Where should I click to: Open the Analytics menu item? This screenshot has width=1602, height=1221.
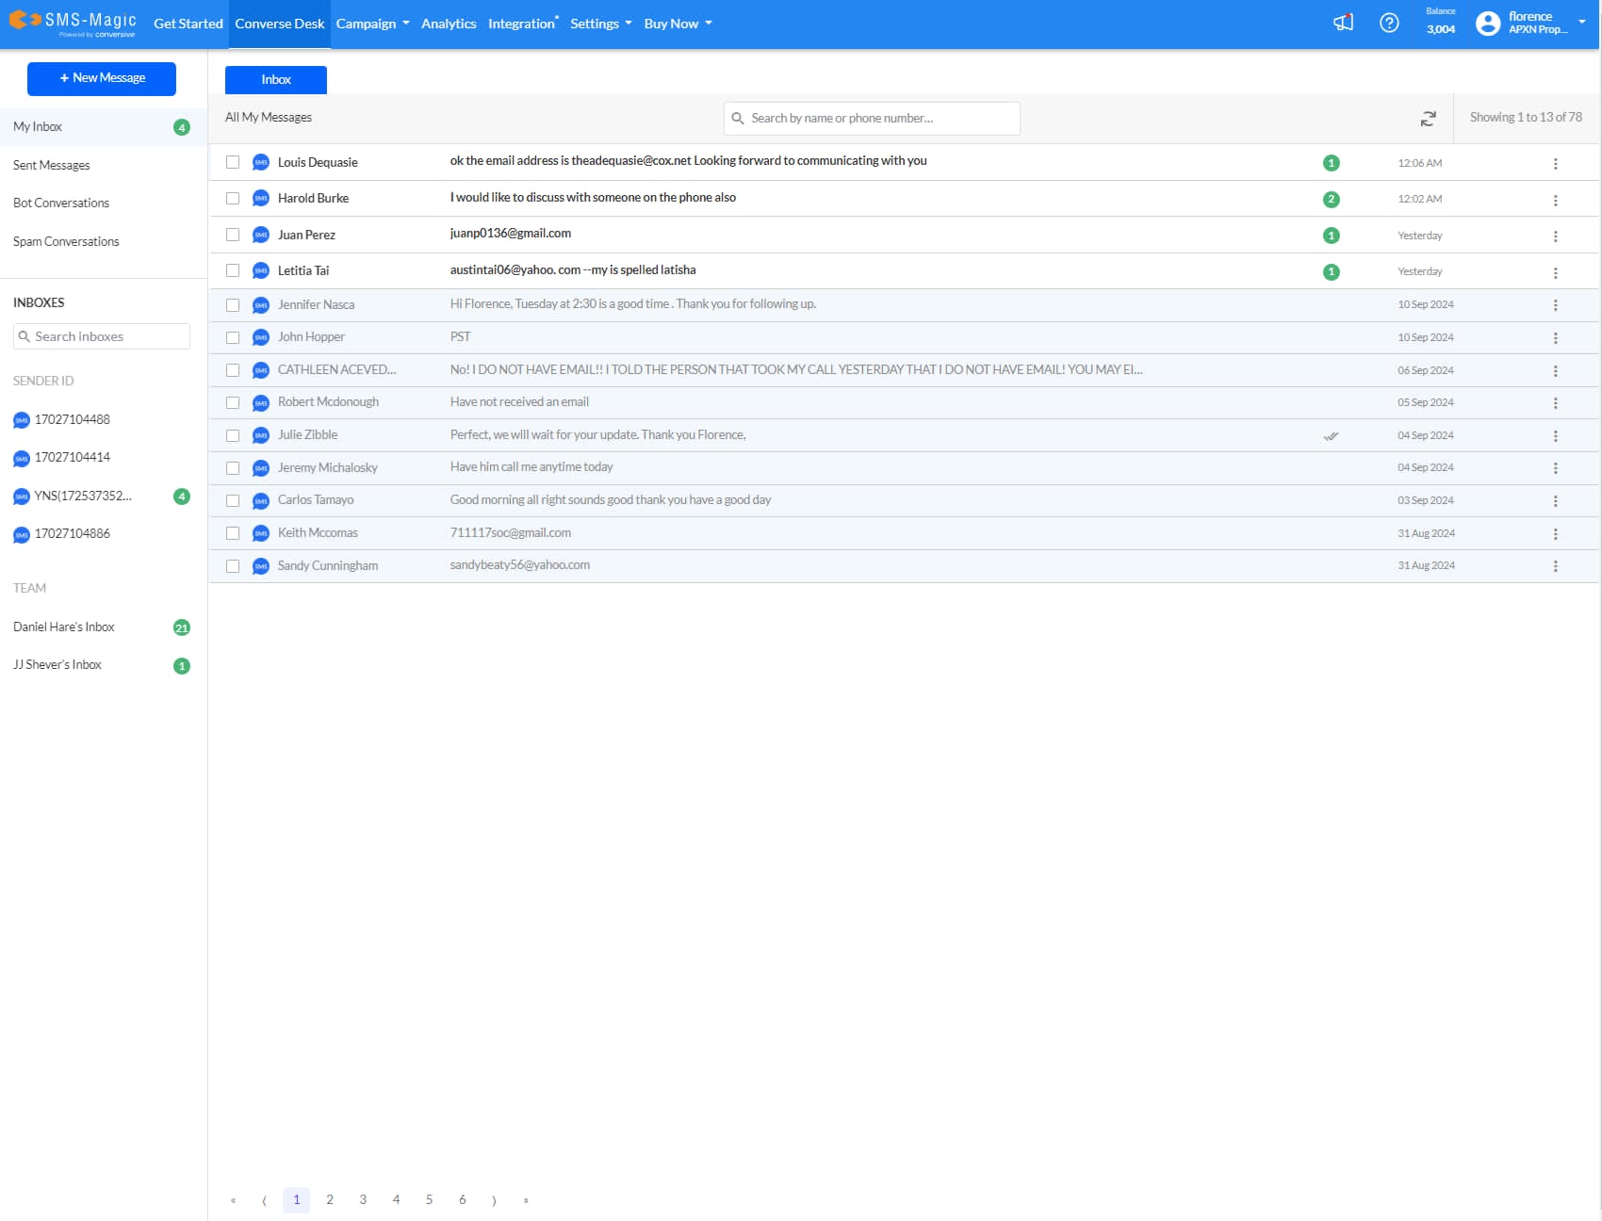[449, 24]
